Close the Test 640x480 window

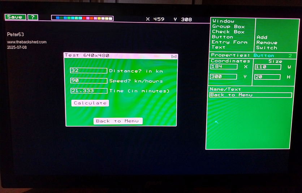tap(174, 56)
